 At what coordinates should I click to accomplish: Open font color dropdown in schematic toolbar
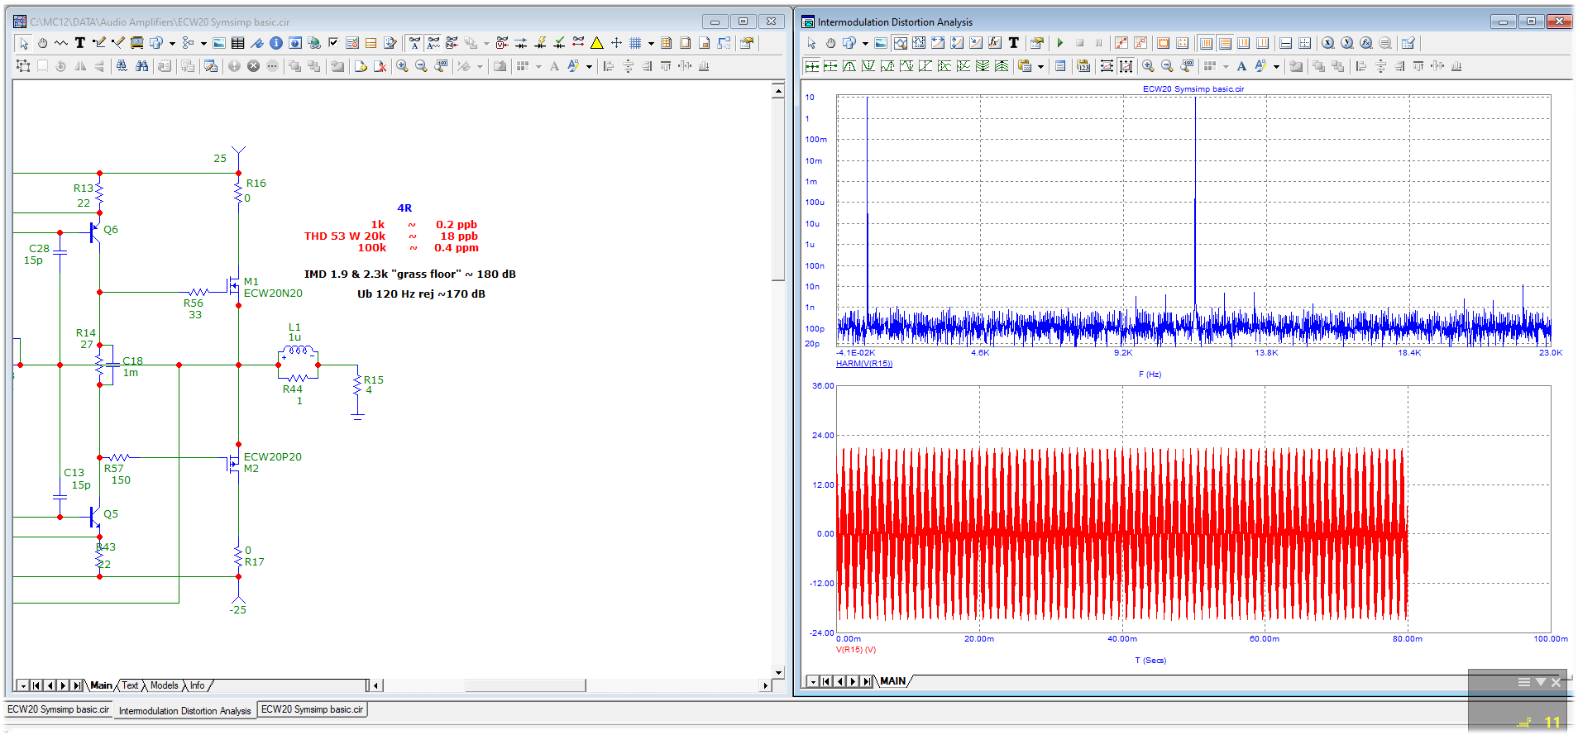pos(589,66)
